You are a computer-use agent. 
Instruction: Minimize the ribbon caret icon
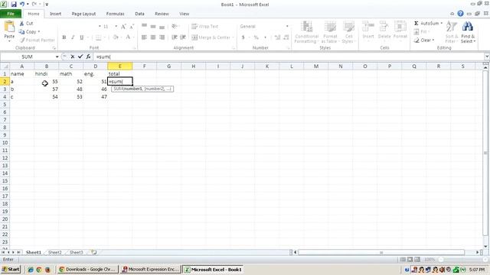tap(452, 14)
